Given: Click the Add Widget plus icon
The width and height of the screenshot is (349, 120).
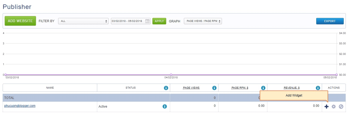Looking at the screenshot, I should [327, 107].
